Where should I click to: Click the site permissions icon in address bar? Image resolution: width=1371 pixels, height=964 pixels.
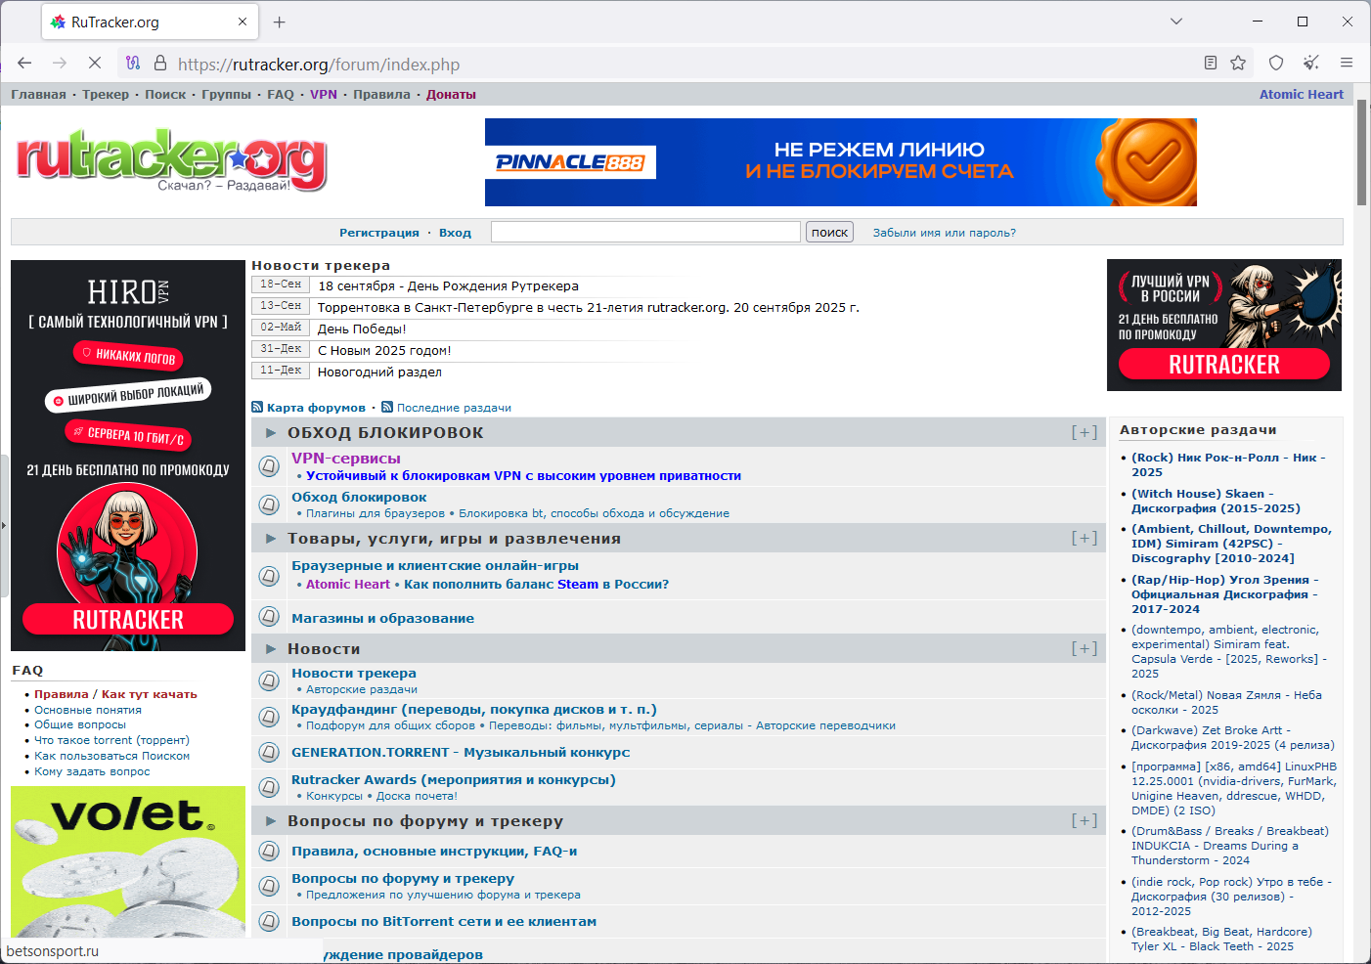pyautogui.click(x=133, y=64)
